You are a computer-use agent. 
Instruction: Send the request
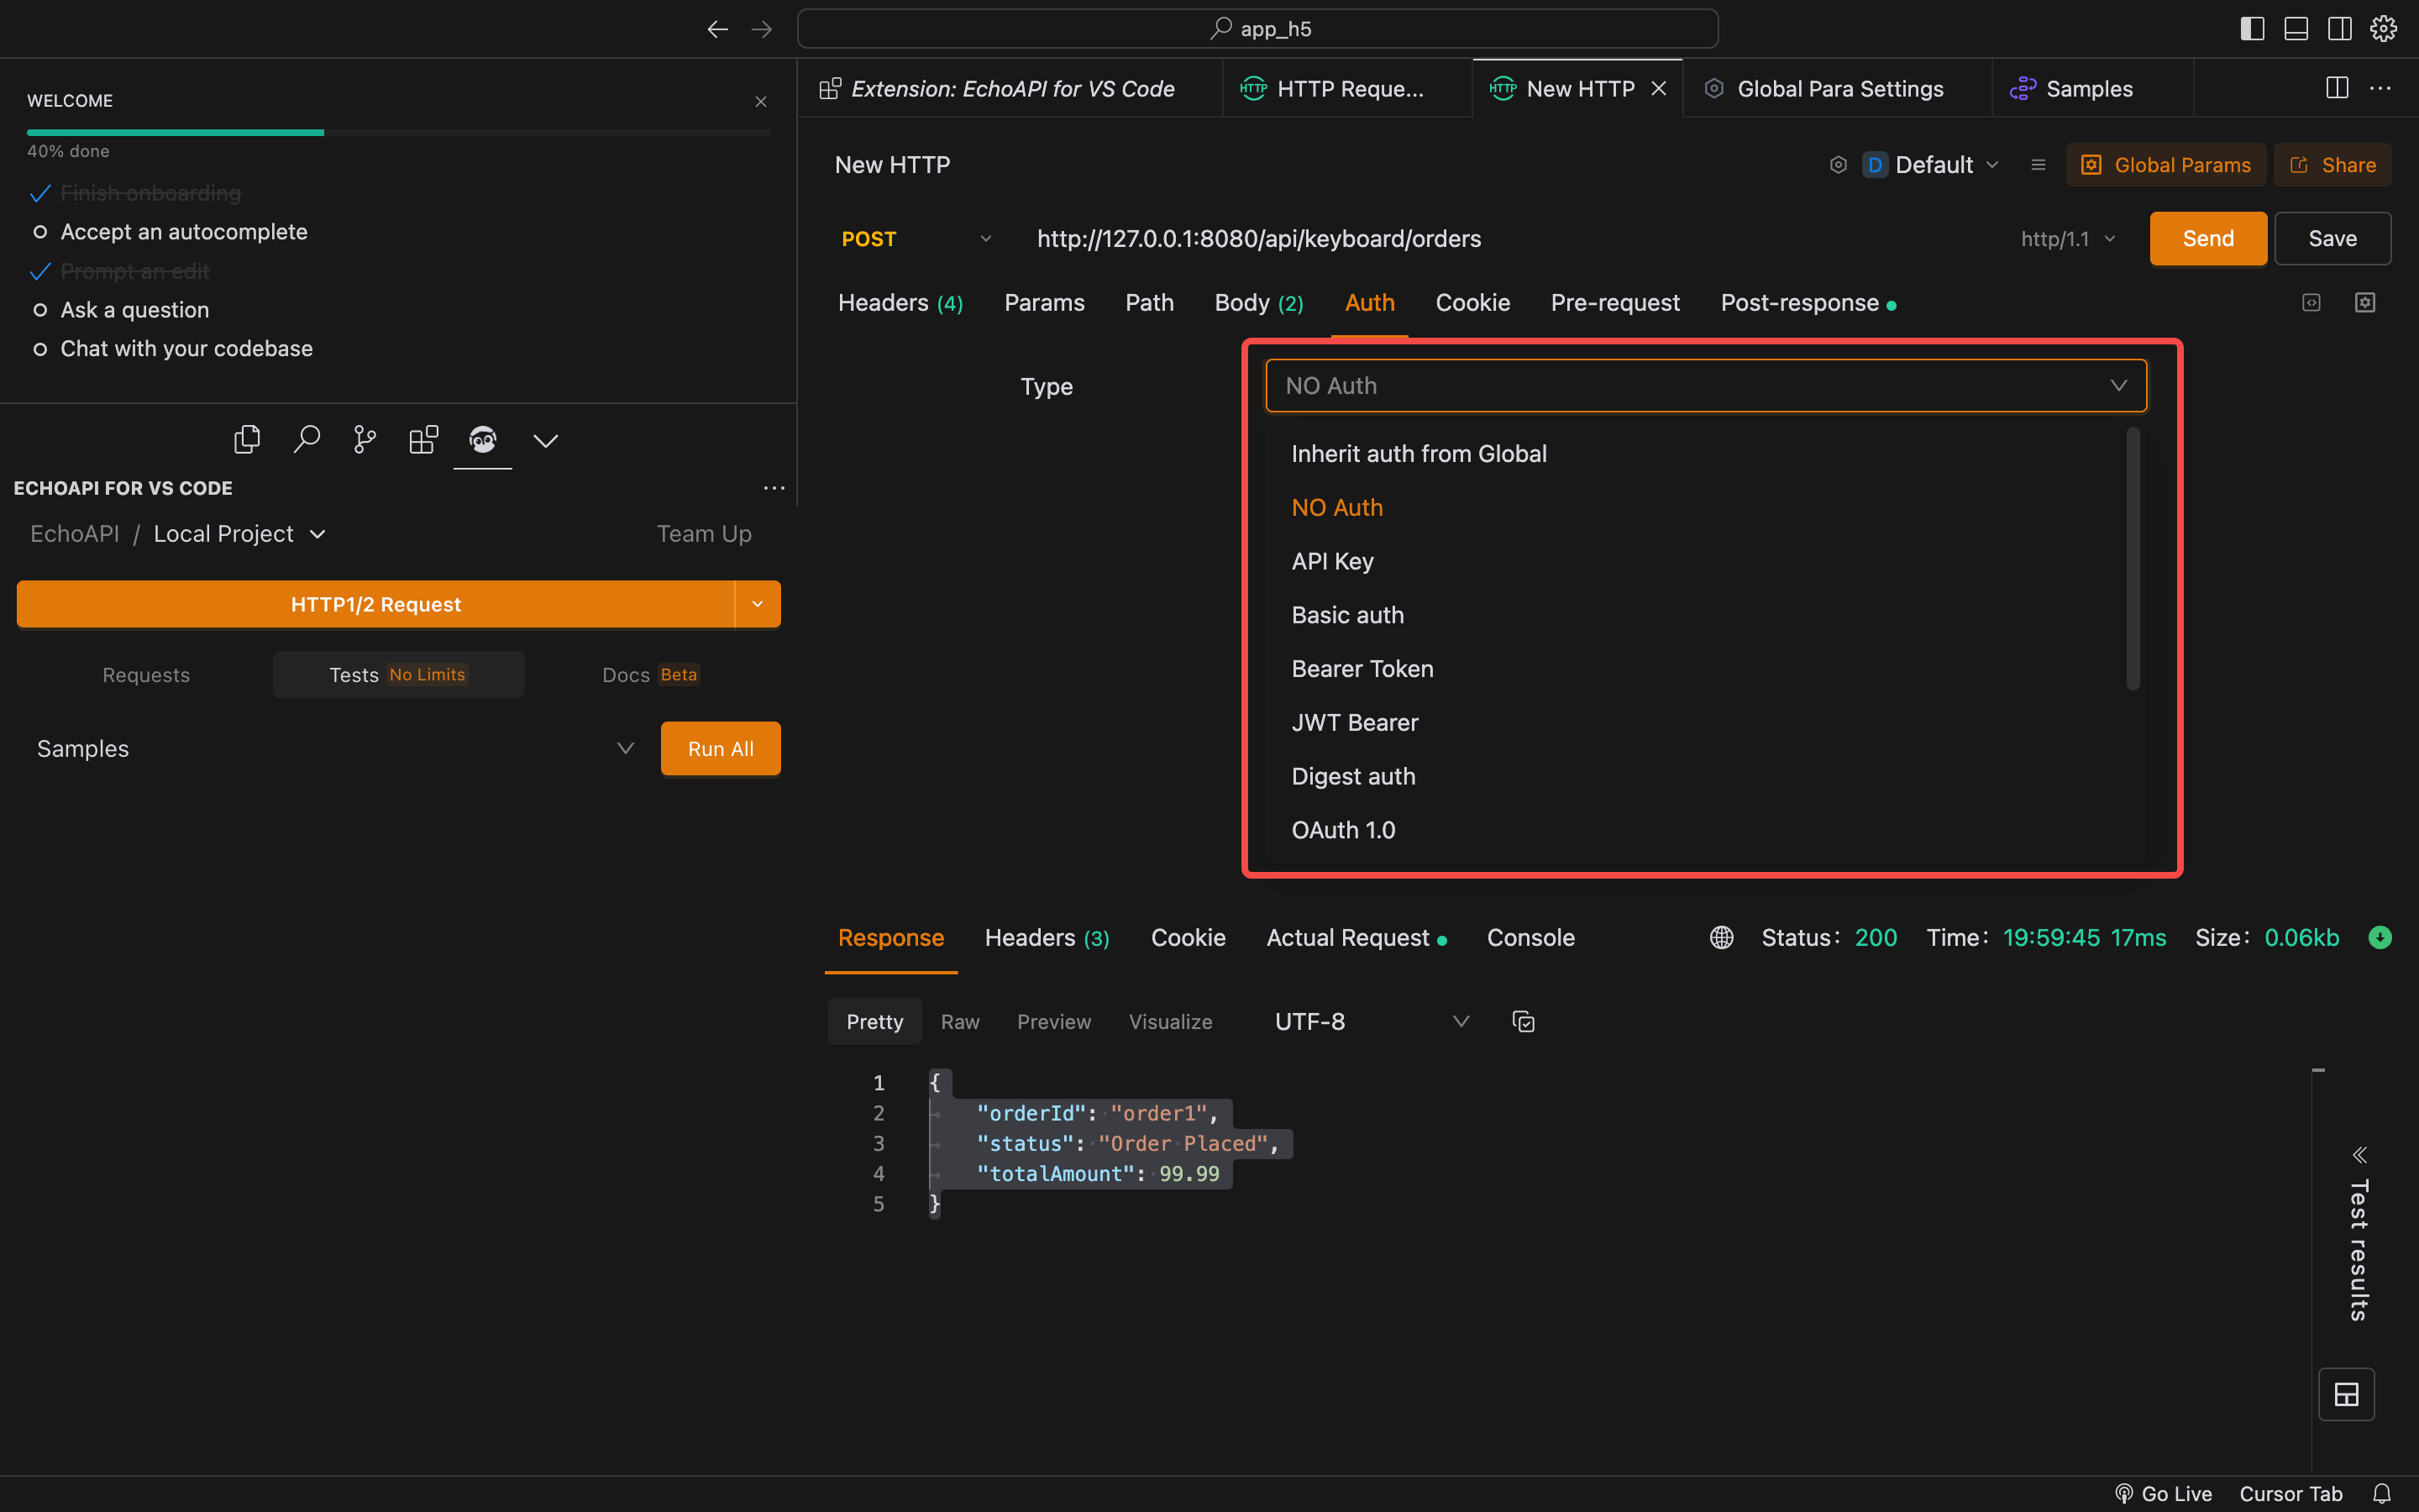coord(2207,239)
